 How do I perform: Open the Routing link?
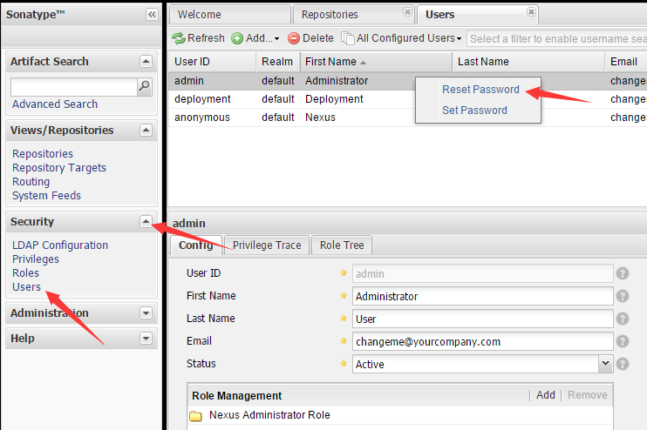31,182
